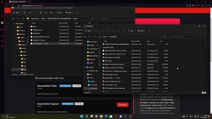Click Up arrow in plugins window navigation
This screenshot has height=119, width=212.
click(x=24, y=19)
